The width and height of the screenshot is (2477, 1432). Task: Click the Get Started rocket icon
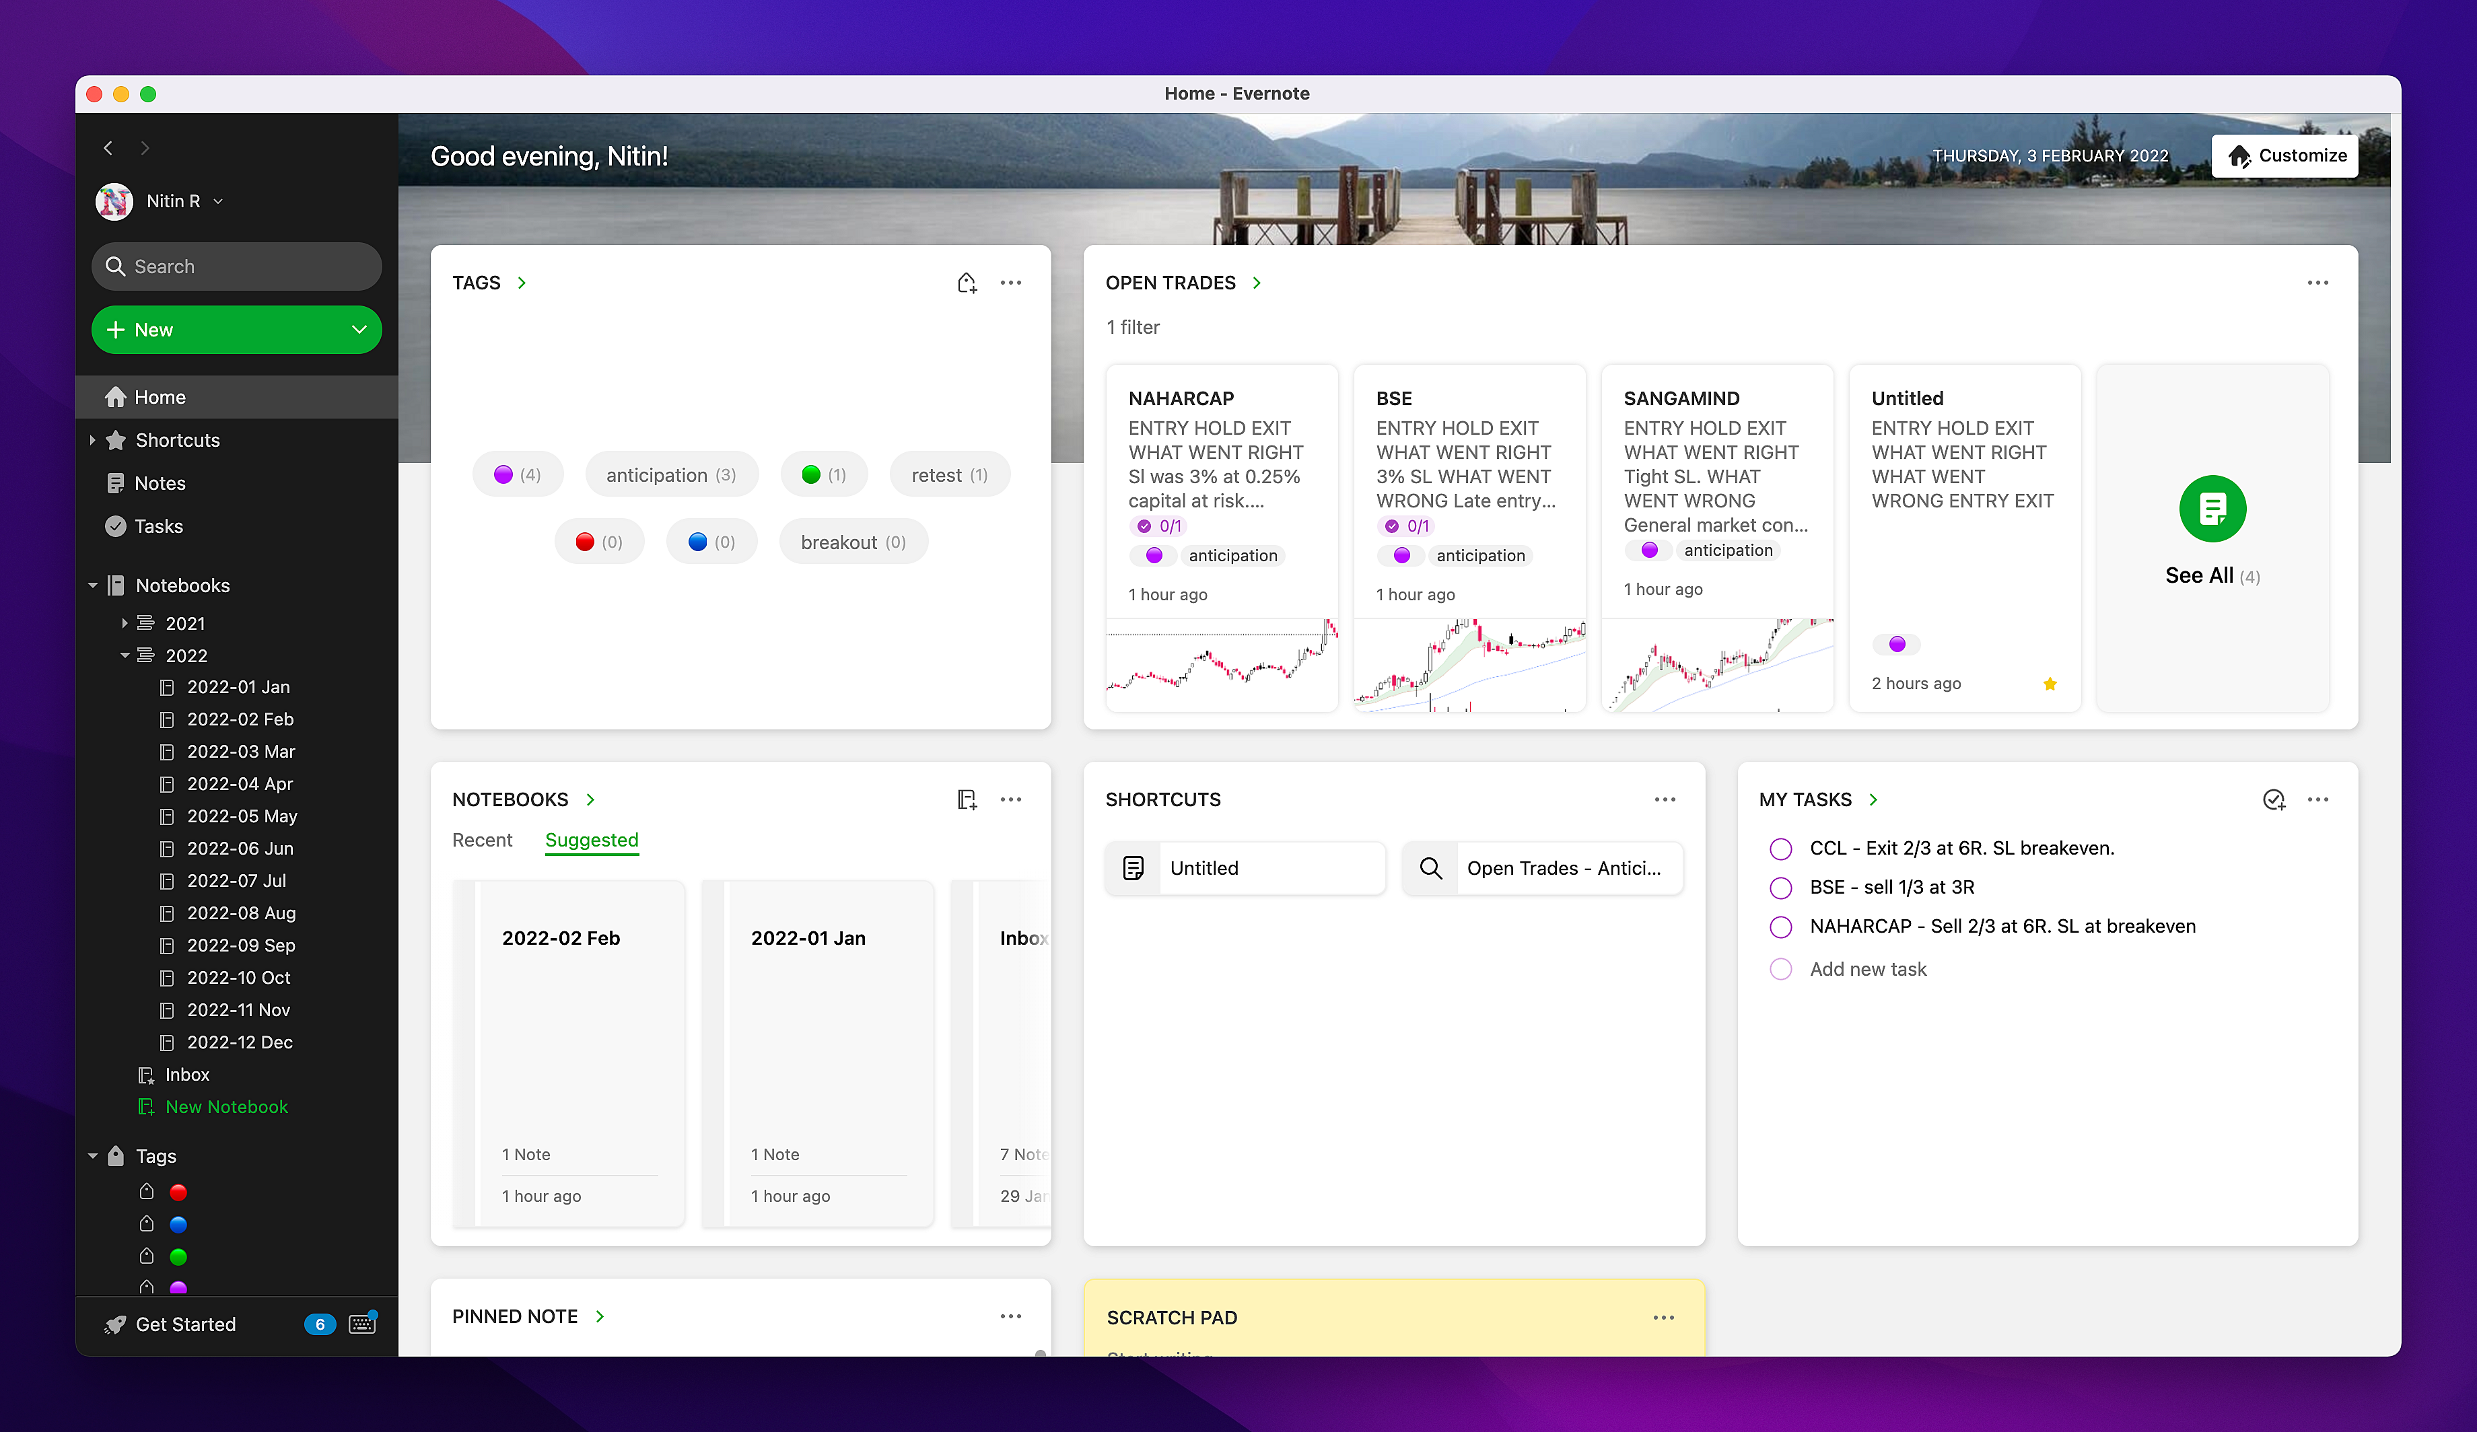(115, 1325)
